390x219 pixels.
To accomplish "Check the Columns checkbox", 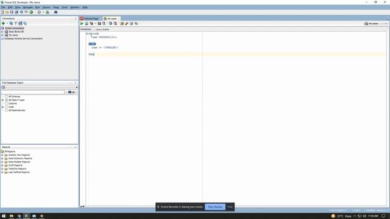I will click(x=7, y=103).
